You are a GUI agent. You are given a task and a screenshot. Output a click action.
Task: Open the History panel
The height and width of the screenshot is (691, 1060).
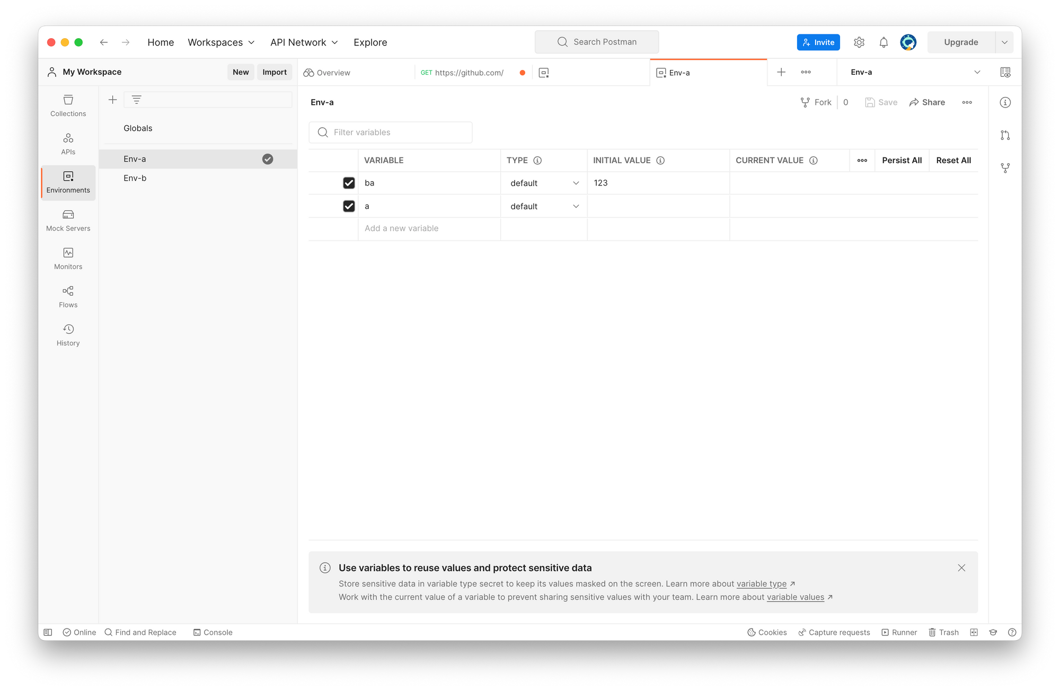[68, 334]
